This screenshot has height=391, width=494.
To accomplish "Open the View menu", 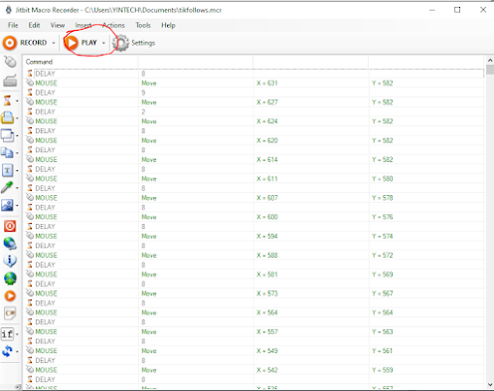I will pos(58,25).
